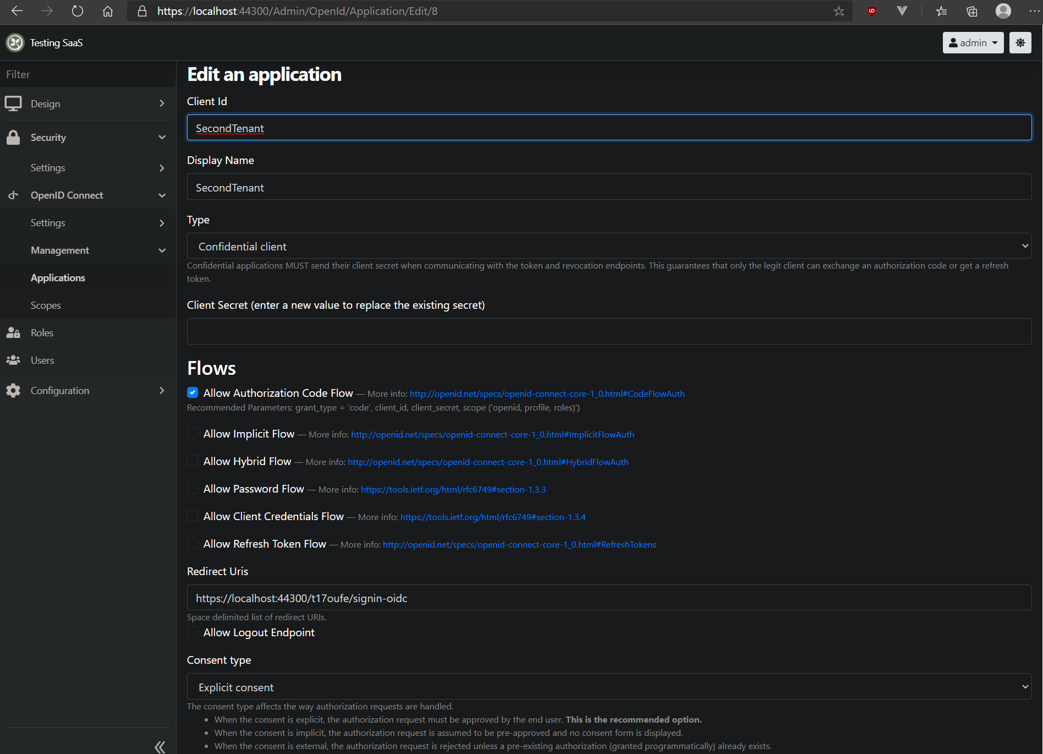This screenshot has width=1043, height=754.
Task: Click the Security lock icon
Action: tap(13, 137)
